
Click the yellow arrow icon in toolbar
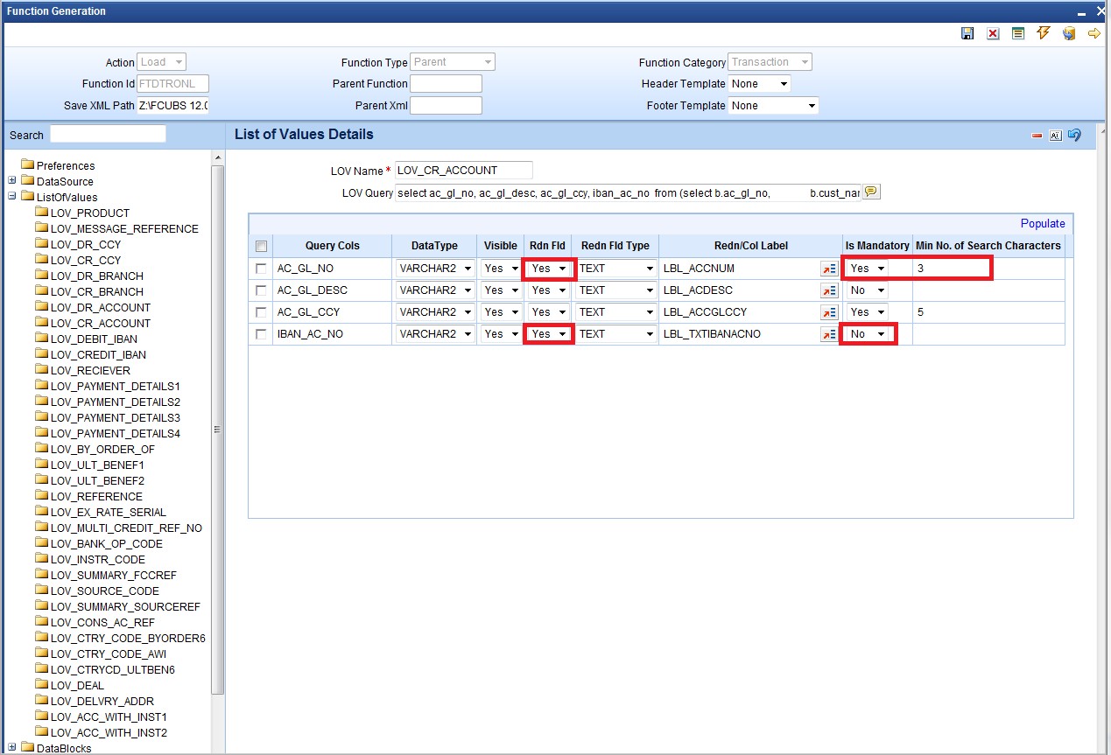tap(1093, 33)
